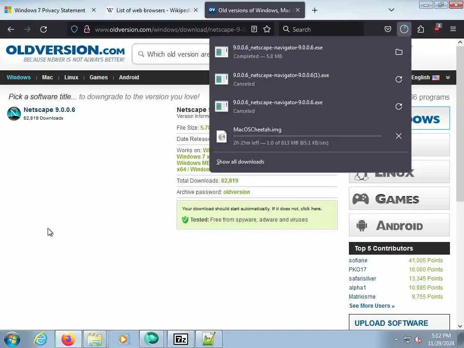Screen dimensions: 464x348
Task: Open the Windows site menu
Action: 19,77
